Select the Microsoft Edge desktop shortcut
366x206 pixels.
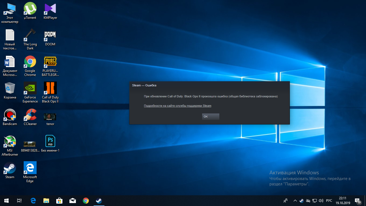coord(30,172)
